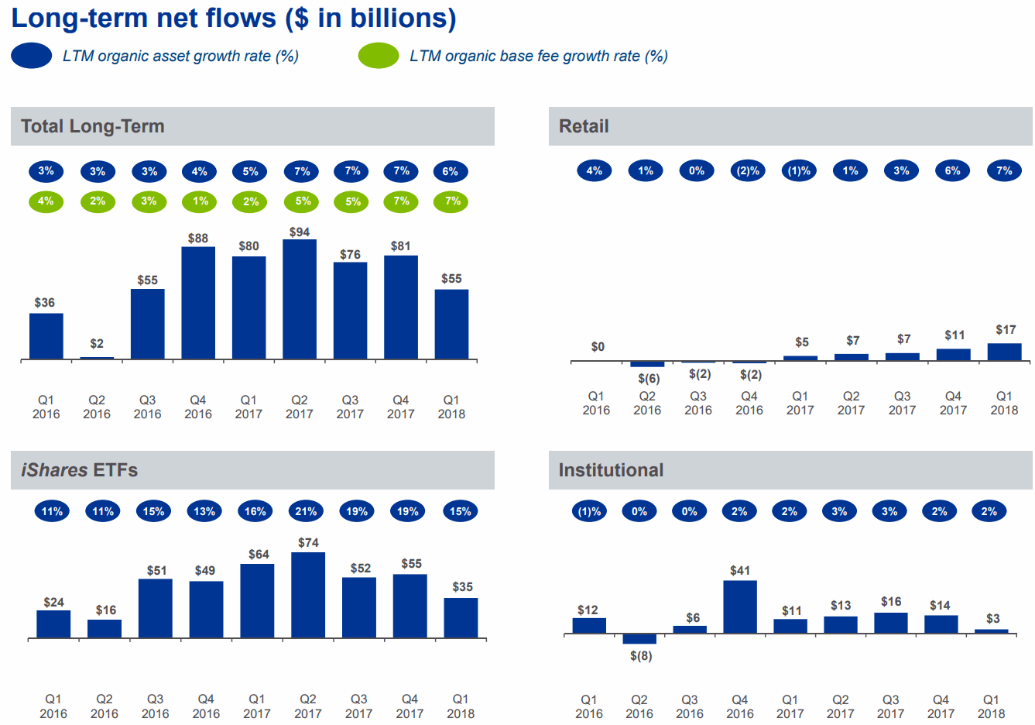Select the 'Long-term net flows ($ in billions)' title
Image resolution: width=1035 pixels, height=725 pixels.
234,18
